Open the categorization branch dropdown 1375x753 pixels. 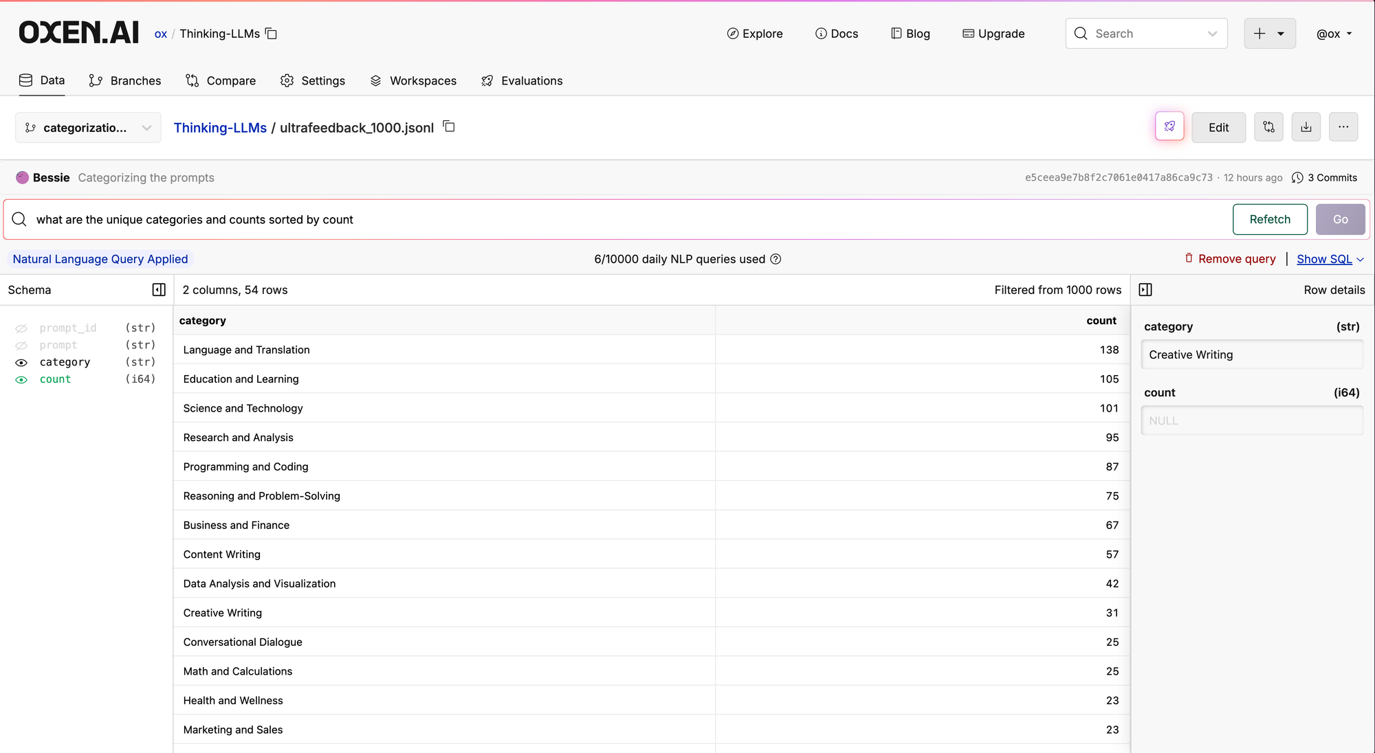click(x=88, y=128)
